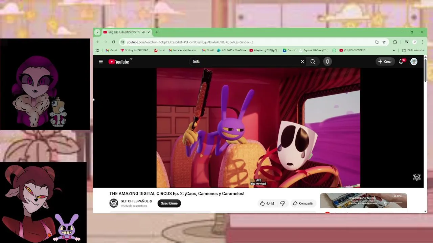
Task: Open the browser Extensions puzzle icon
Action: click(x=395, y=42)
